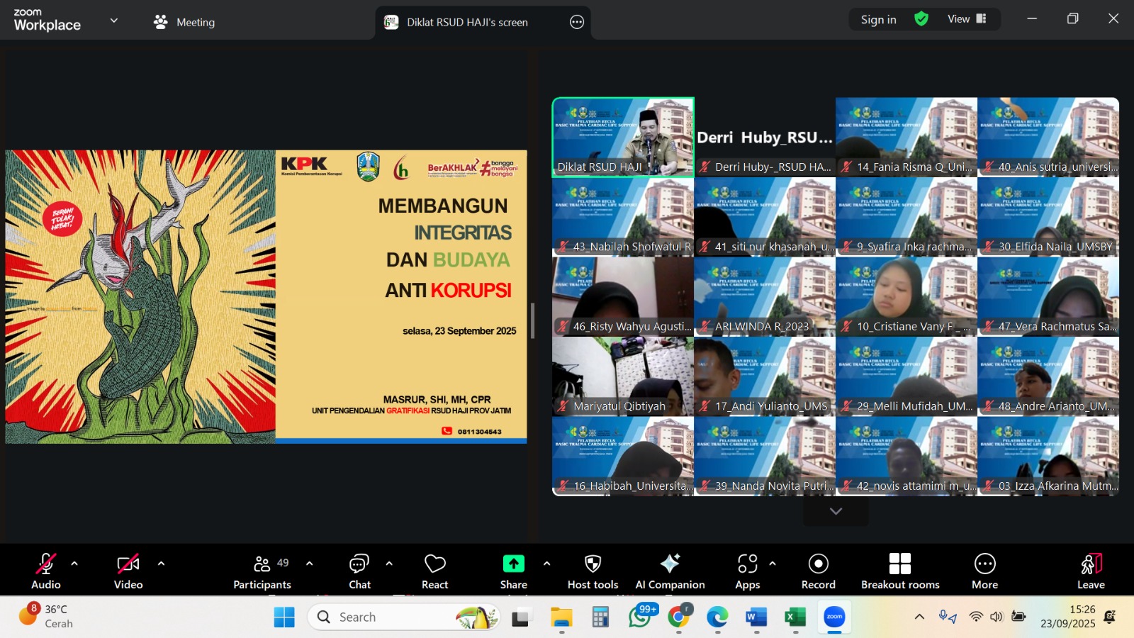Select the "Diklat RSUD HAJI's screen" tab
The width and height of the screenshot is (1134, 638).
pos(468,22)
